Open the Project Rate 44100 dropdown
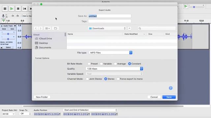Image resolution: width=211 pixels, height=118 pixels. [8, 114]
